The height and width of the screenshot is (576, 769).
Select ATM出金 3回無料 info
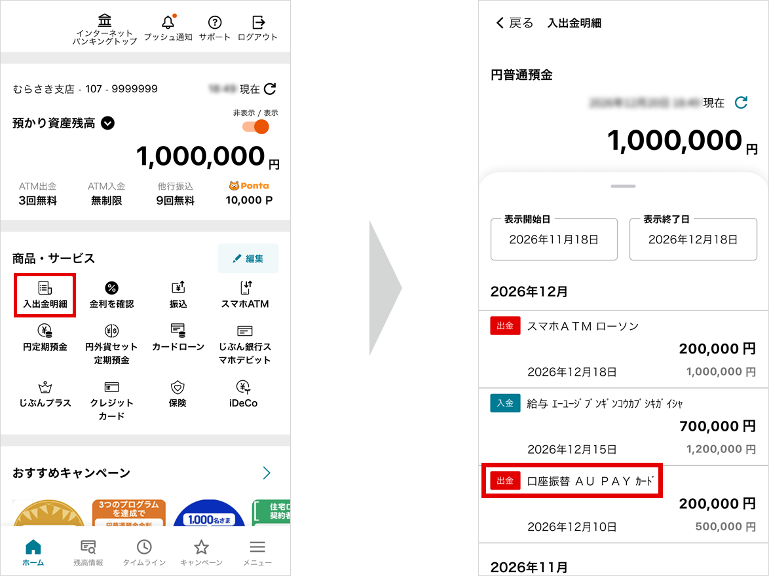[38, 194]
